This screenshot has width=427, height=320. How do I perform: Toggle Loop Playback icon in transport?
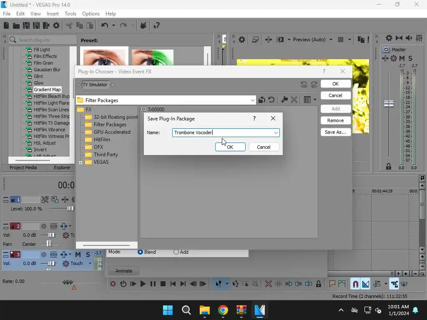(x=123, y=284)
